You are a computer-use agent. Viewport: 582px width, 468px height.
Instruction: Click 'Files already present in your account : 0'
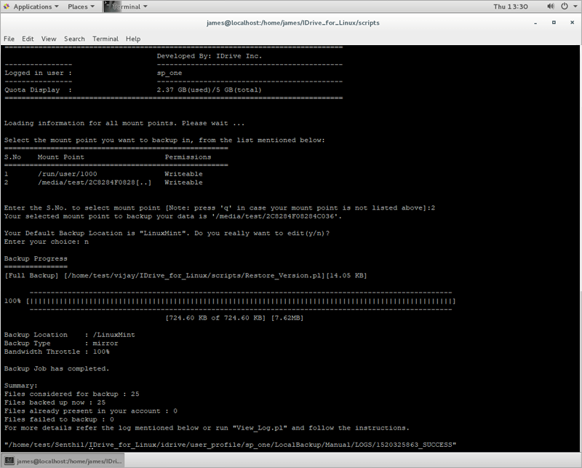pos(91,411)
